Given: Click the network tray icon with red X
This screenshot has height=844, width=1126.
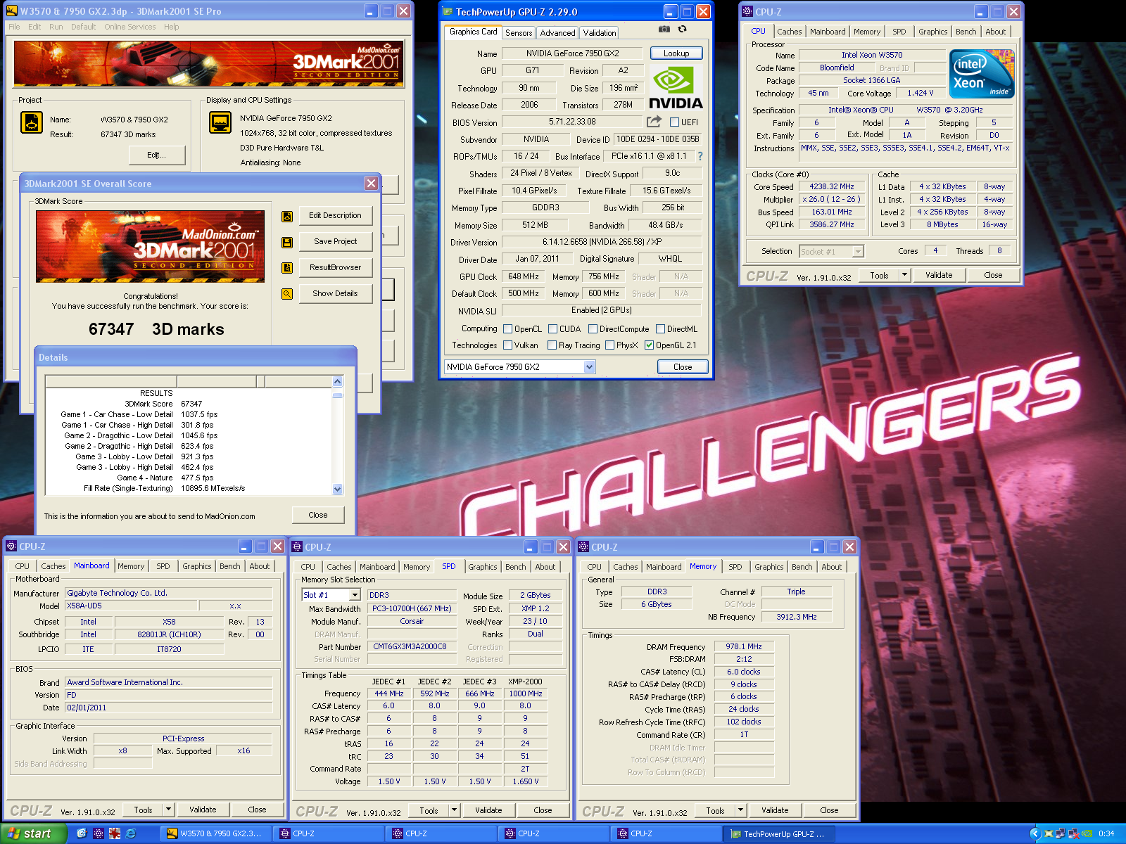Looking at the screenshot, I should click(x=1074, y=833).
